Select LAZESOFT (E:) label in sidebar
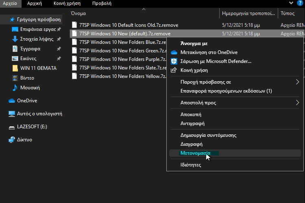 32,127
